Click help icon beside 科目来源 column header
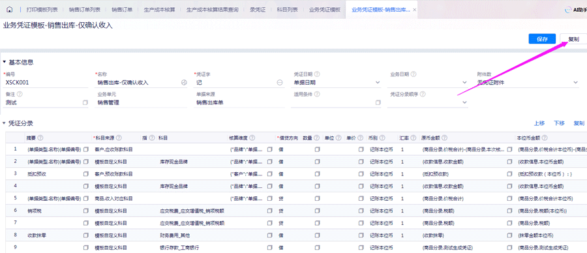Image resolution: width=587 pixels, height=253 pixels. pos(119,138)
